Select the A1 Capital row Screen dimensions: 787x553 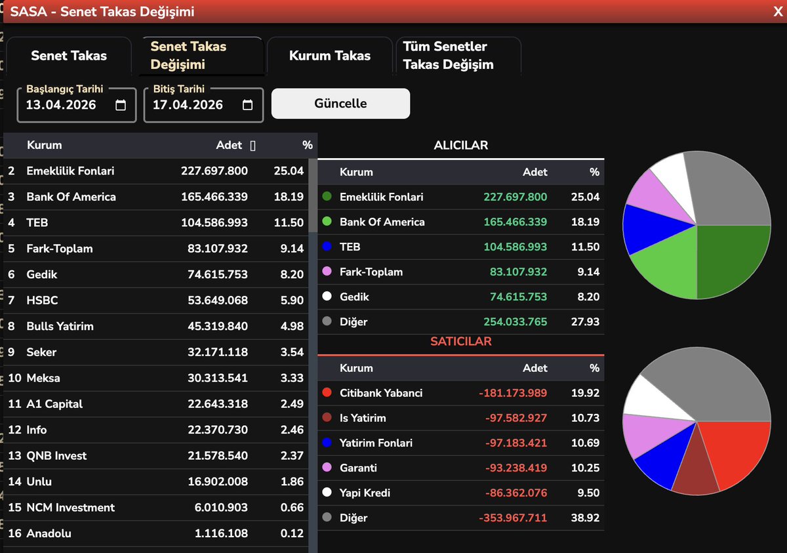(x=156, y=404)
